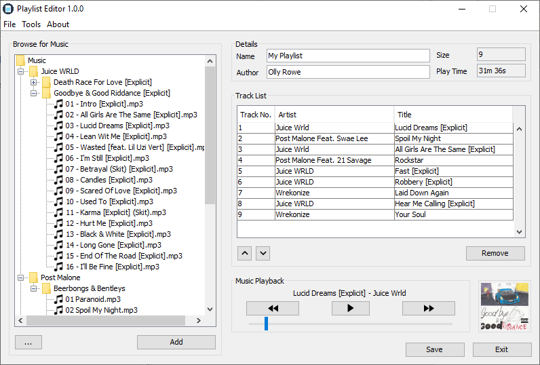
Task: Skip forward to the next track
Action: tap(429, 308)
